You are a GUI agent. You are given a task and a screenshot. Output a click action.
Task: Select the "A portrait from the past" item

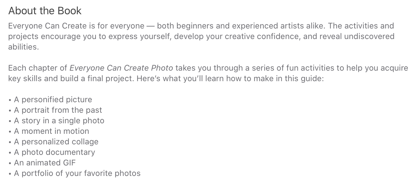58,110
